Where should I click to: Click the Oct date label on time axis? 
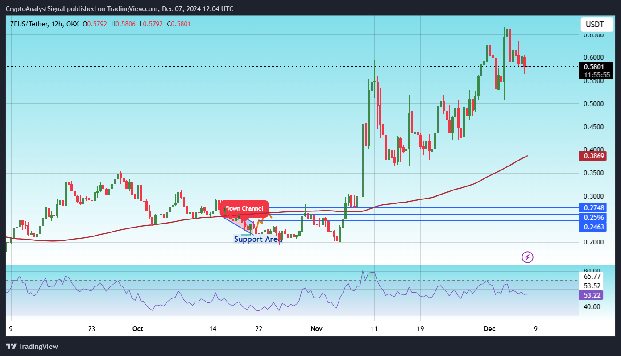(x=138, y=328)
